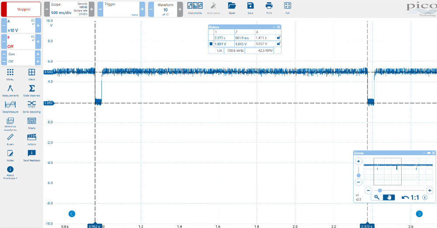
Task: Click the DeepMeasure icon
Action: click(x=10, y=105)
